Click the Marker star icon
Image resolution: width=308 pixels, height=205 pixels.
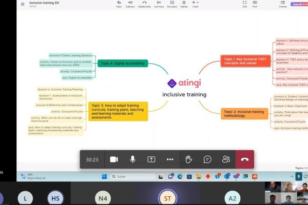pyautogui.click(x=184, y=4)
